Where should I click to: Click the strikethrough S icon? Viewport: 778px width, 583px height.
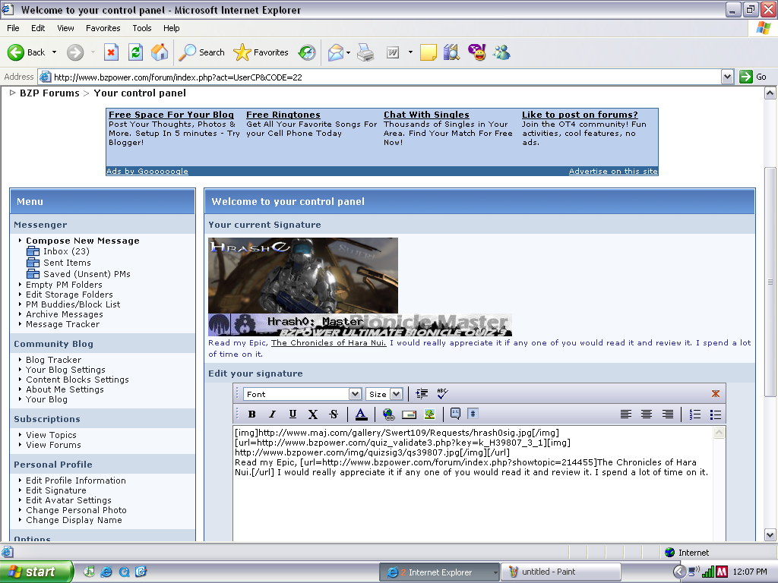pos(334,414)
